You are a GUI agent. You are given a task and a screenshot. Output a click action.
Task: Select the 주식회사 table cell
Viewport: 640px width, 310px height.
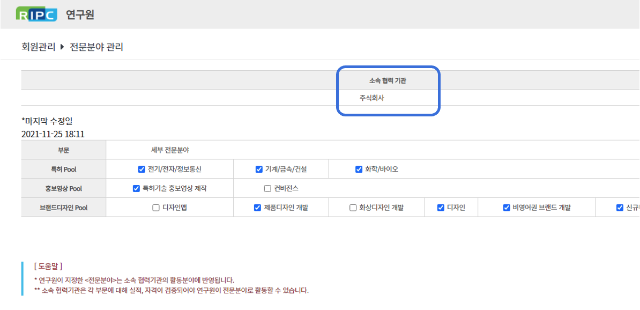click(373, 98)
